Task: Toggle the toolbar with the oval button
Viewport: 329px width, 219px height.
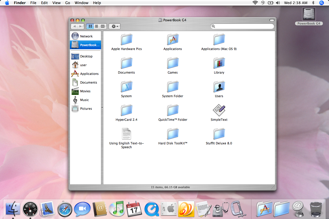Action: 272,20
